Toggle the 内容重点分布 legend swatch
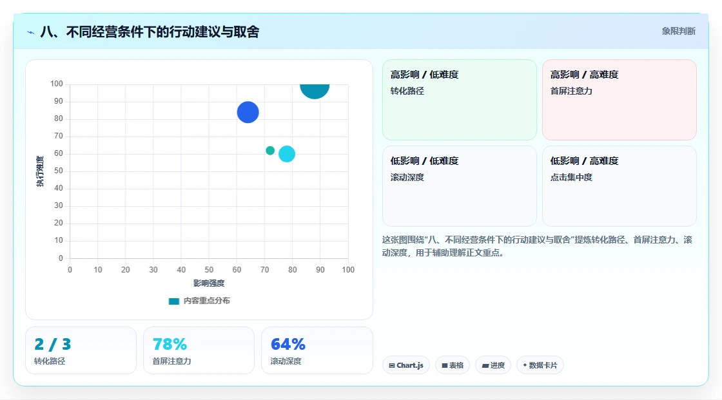 [x=173, y=301]
